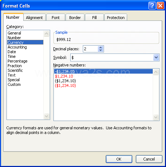The width and height of the screenshot is (166, 167).
Task: Select the -$1,234.10 negative number format
Action: [x=103, y=71]
